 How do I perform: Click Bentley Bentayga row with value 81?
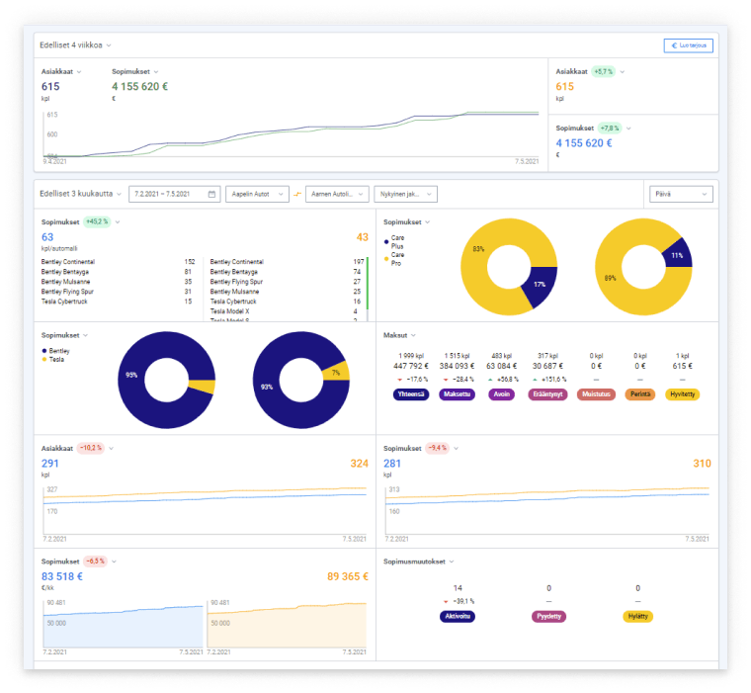pyautogui.click(x=118, y=272)
